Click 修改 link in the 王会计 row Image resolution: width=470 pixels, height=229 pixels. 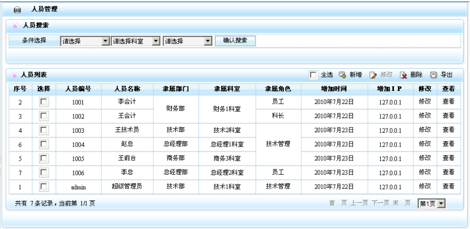point(425,115)
